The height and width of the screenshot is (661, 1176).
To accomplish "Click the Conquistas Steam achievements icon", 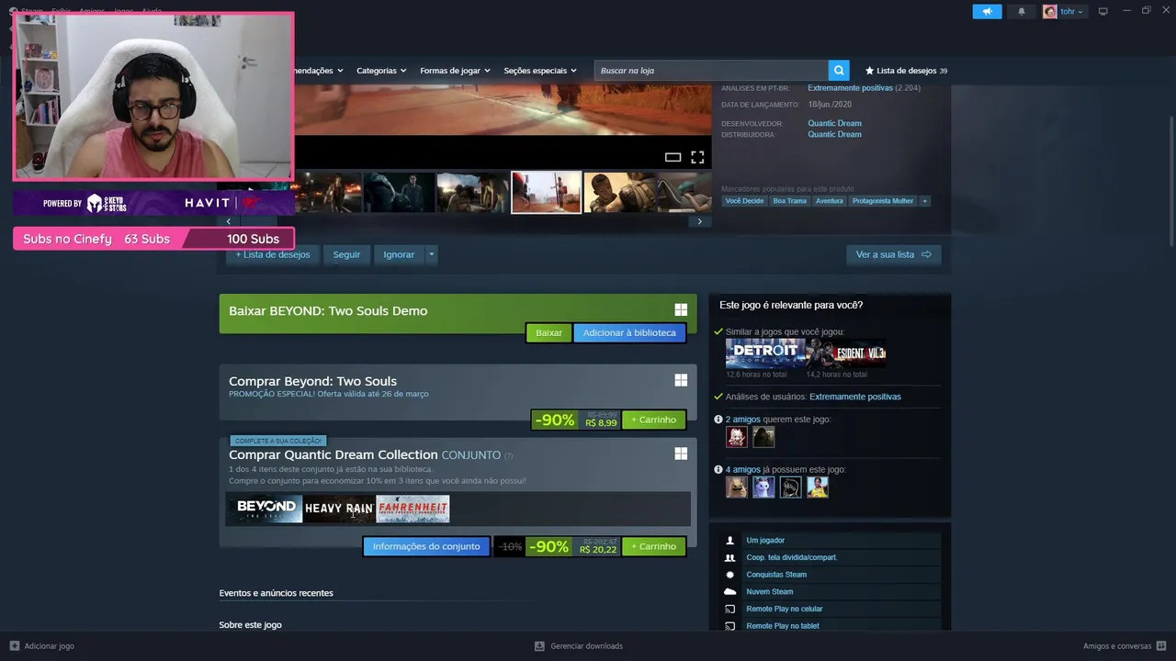I will click(729, 575).
